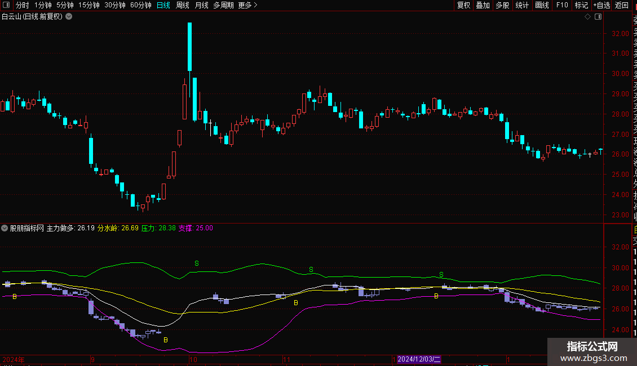637x366 pixels.
Task: Click the 10 month marker on time axis
Action: [x=193, y=359]
